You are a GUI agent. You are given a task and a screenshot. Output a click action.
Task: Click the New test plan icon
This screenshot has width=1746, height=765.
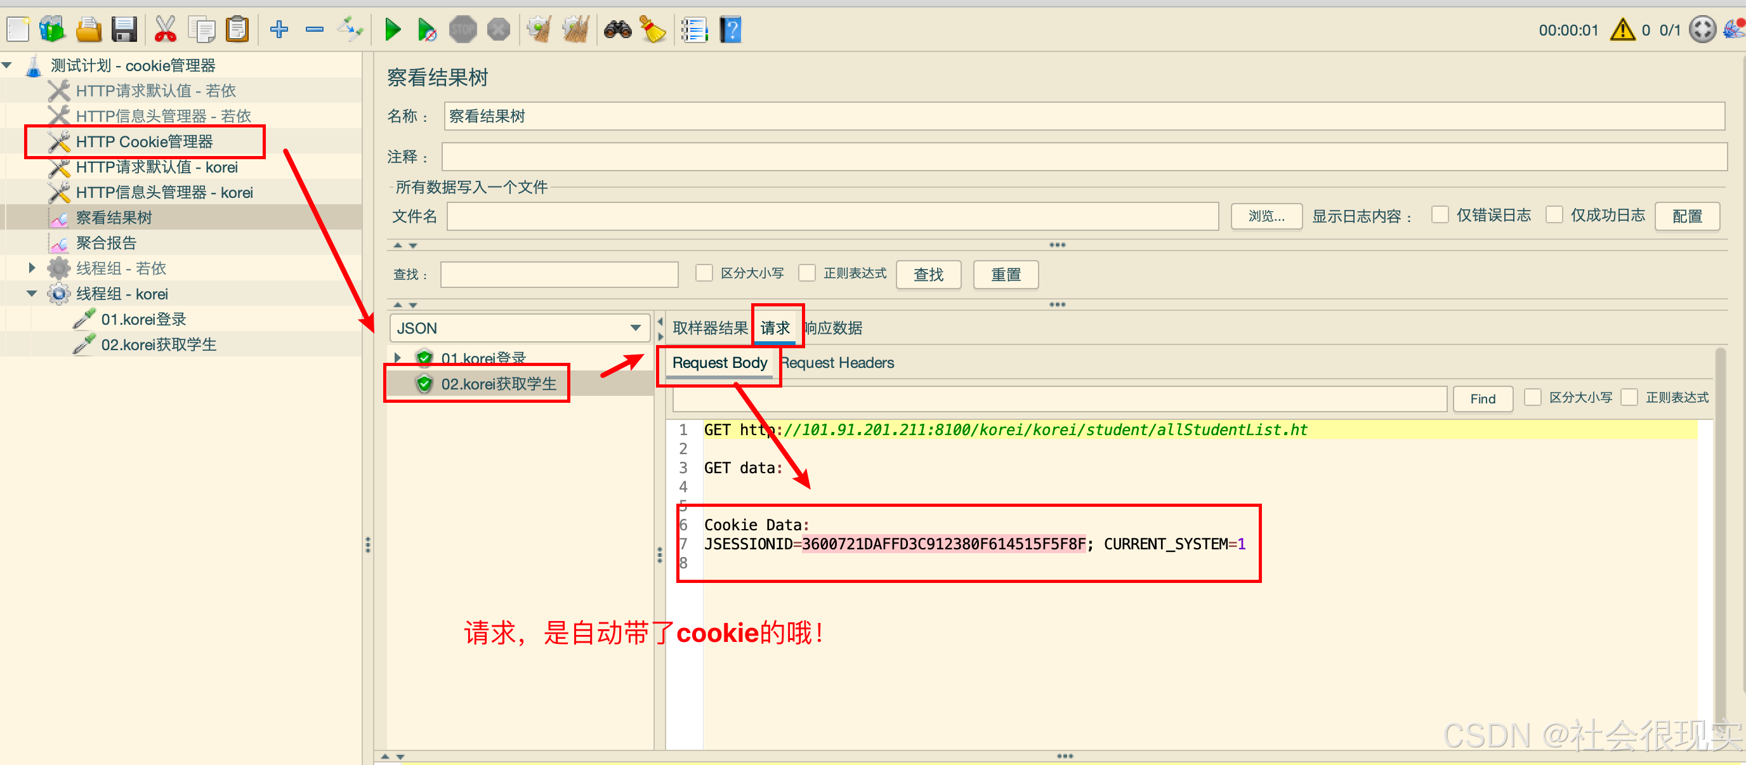coord(18,30)
